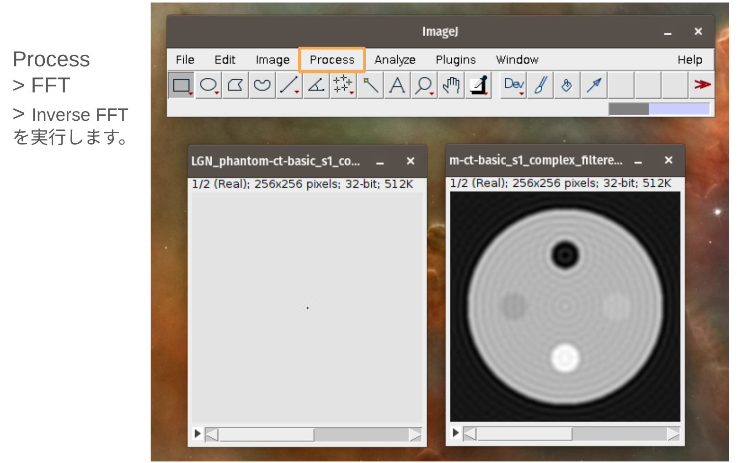743x463 pixels.
Task: Click the ImageJ progress bar
Action: pos(659,109)
